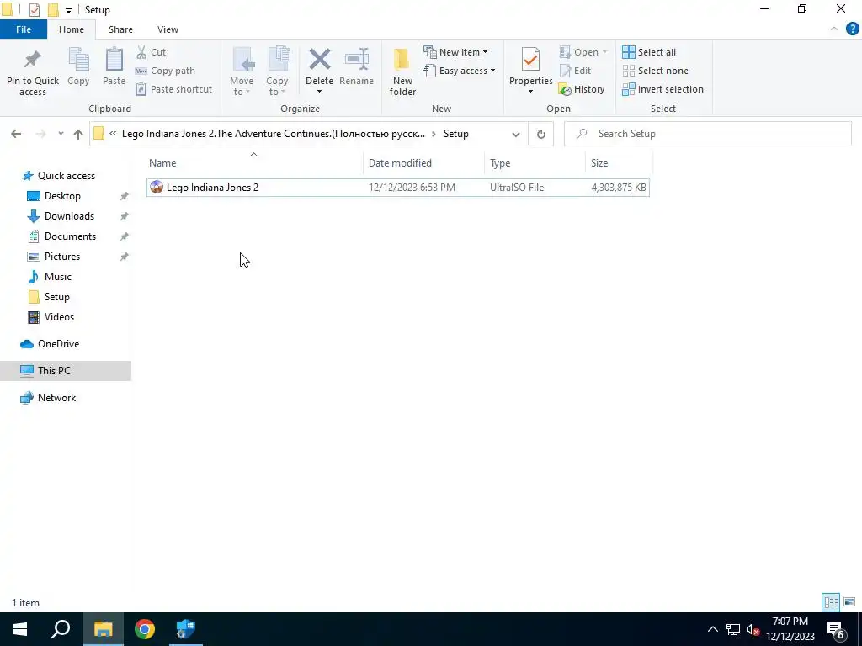Click the Rename ribbon button
Viewport: 862px width, 646px height.
tap(356, 67)
